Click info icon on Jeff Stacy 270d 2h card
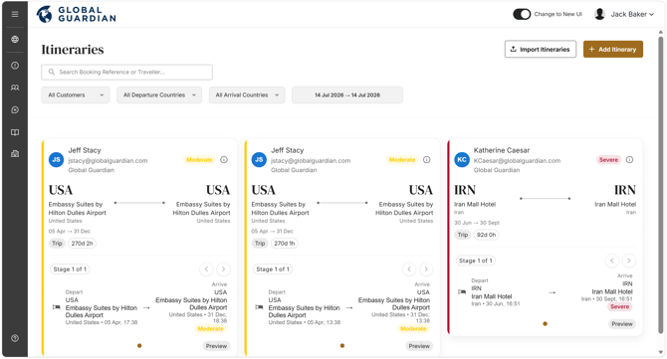The width and height of the screenshot is (667, 359). (x=224, y=160)
